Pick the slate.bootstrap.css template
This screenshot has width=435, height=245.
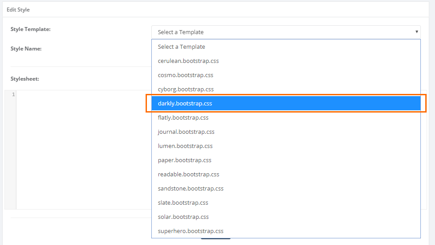point(183,202)
